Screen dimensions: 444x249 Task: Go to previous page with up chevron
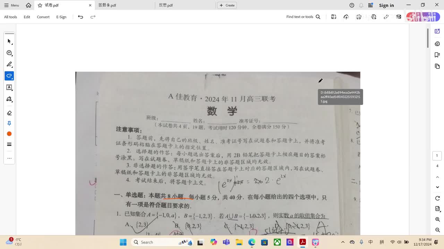(437, 177)
